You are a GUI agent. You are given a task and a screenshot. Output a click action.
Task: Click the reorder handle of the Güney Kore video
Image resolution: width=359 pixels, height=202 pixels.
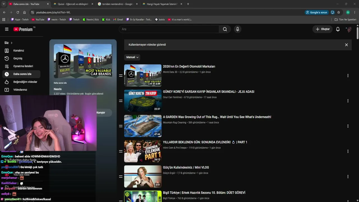[x=121, y=101]
